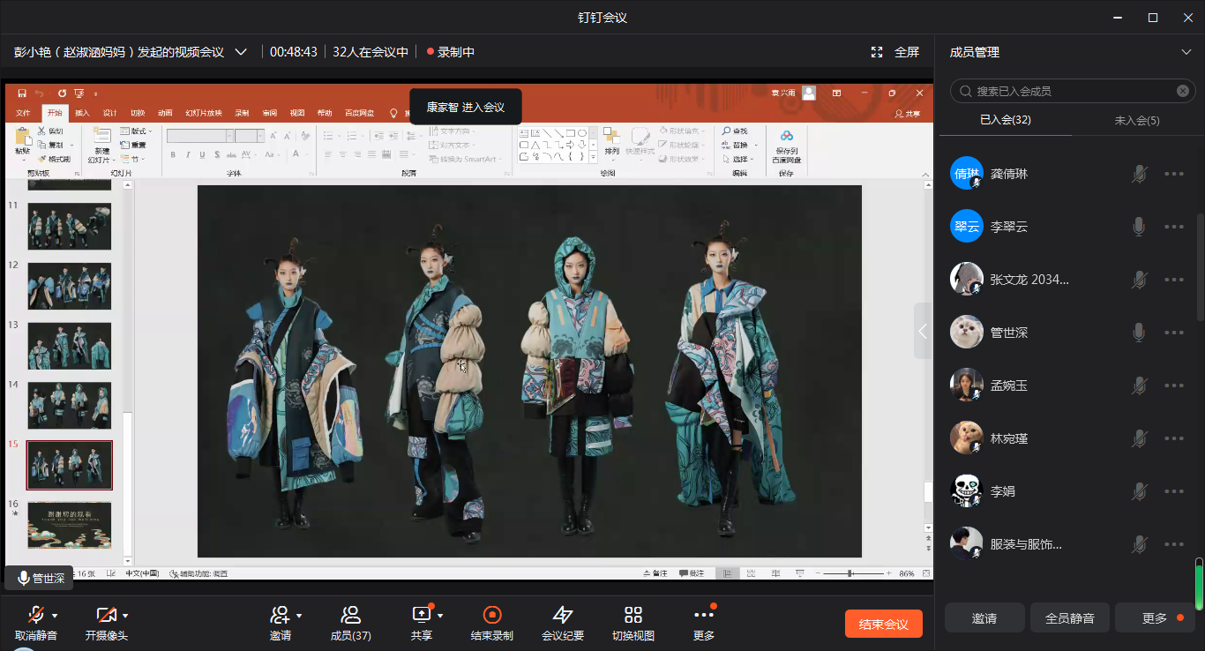
Task: Expand the meeting title dropdown chevron
Action: 241,52
